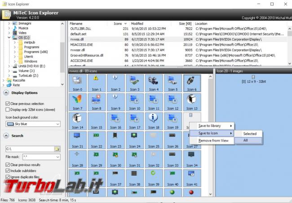Select the green arrow Icon 39
The width and height of the screenshot is (292, 203).
click(x=154, y=178)
